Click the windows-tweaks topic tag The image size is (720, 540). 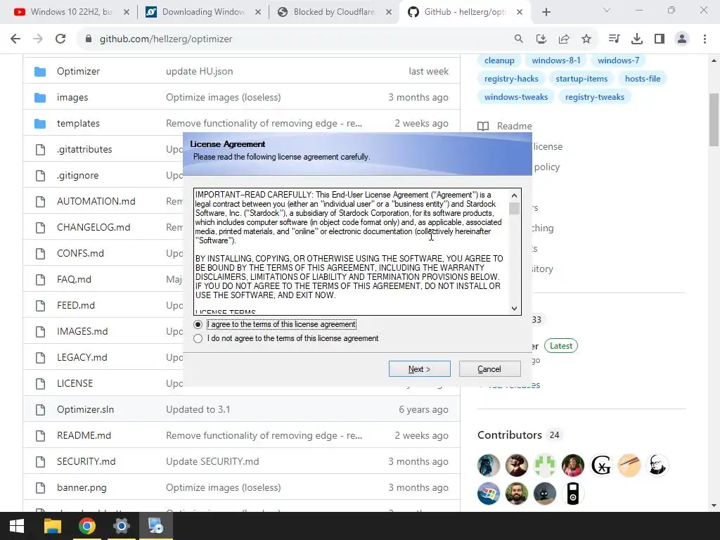516,97
